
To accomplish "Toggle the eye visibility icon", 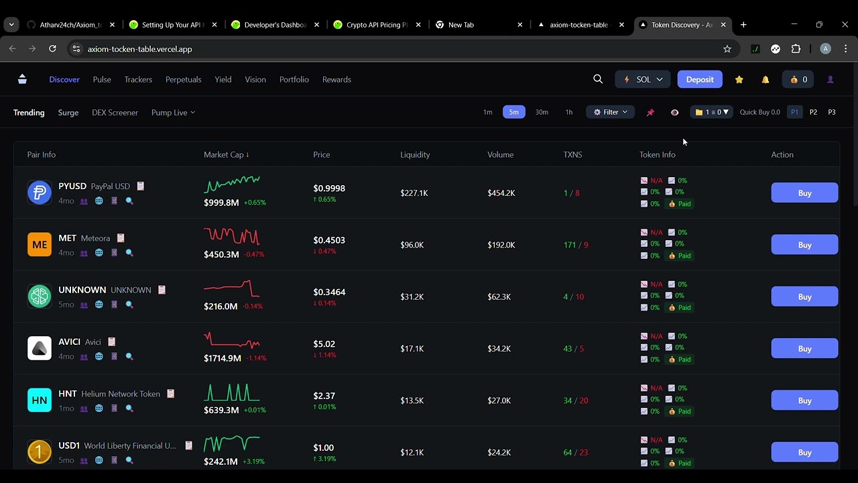I will (674, 112).
